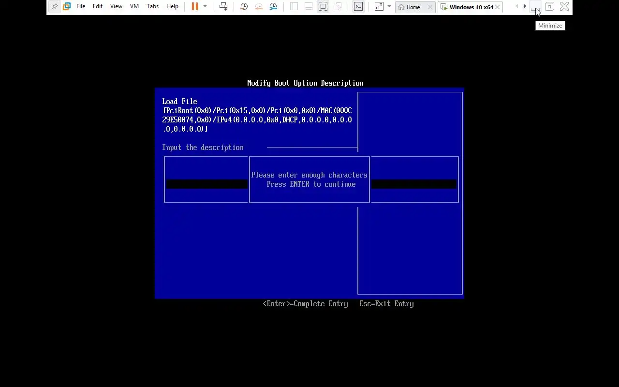
Task: Pause the virtual machine with the orange button
Action: point(195,7)
